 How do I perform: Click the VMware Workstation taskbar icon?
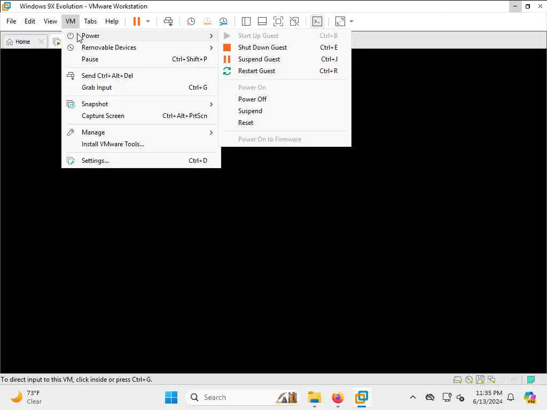(362, 397)
